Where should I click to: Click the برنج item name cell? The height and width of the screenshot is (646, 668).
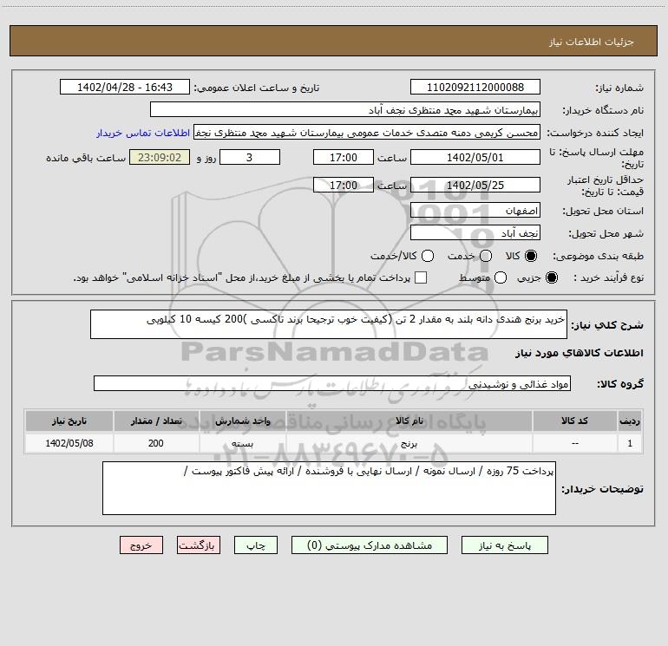click(409, 443)
